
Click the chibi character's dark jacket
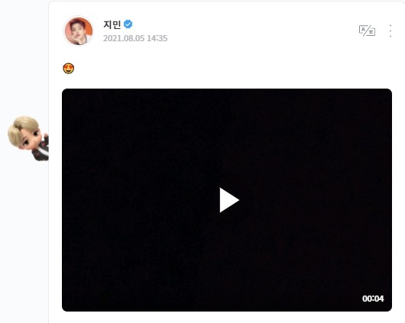(x=41, y=151)
